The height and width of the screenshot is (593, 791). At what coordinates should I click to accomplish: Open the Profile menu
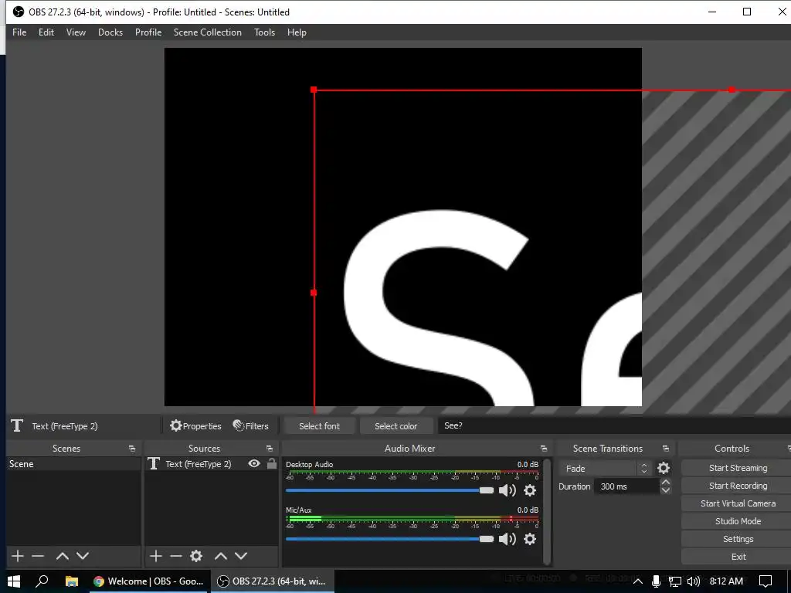(x=148, y=32)
